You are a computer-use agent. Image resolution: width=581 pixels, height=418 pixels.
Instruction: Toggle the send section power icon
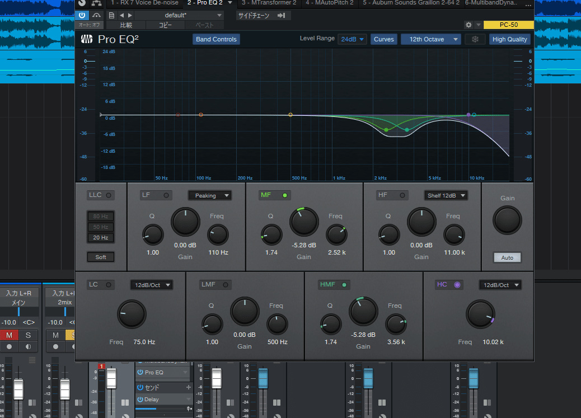coord(140,388)
